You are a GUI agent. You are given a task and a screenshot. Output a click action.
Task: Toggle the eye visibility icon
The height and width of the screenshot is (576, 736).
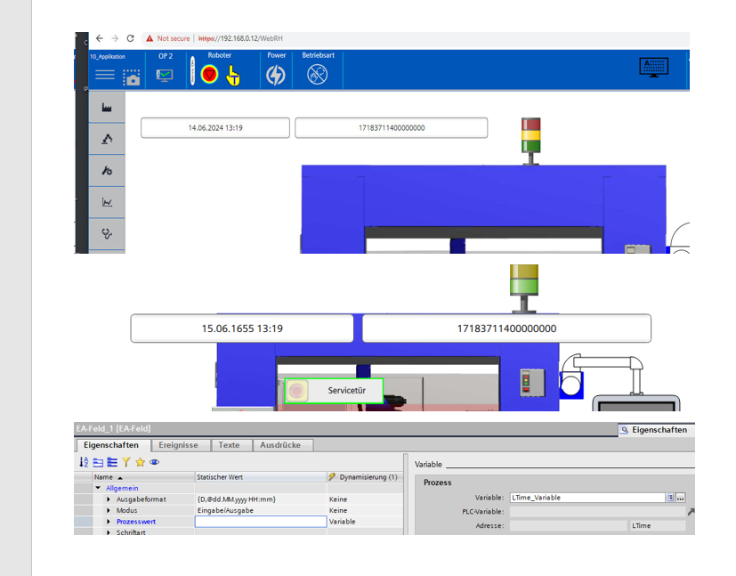155,462
